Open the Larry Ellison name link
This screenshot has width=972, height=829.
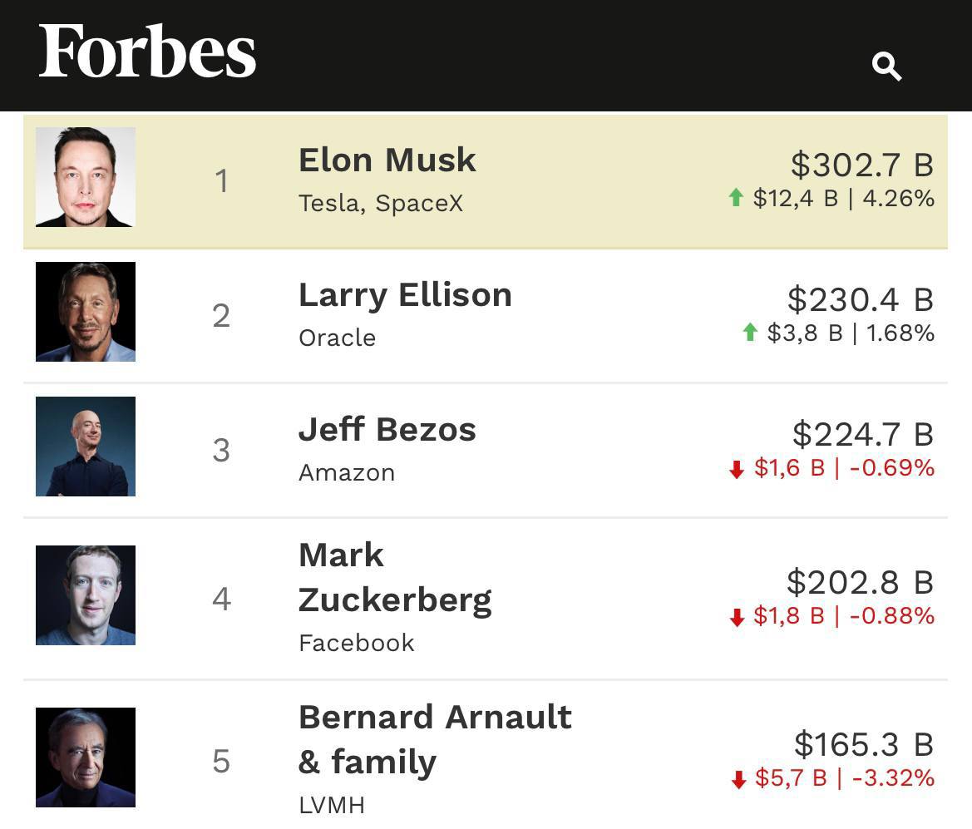[405, 294]
